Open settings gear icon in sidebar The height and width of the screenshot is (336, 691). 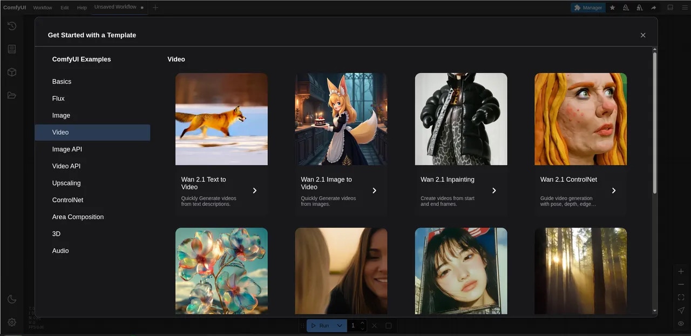tap(11, 323)
